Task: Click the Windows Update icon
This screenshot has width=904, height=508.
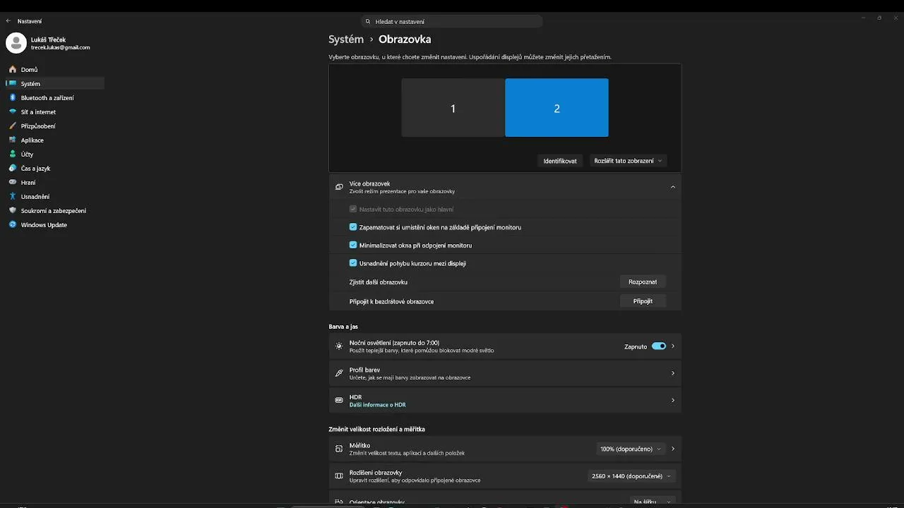Action: click(13, 225)
